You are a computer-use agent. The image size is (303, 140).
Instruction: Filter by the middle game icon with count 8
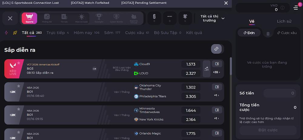coord(170,18)
